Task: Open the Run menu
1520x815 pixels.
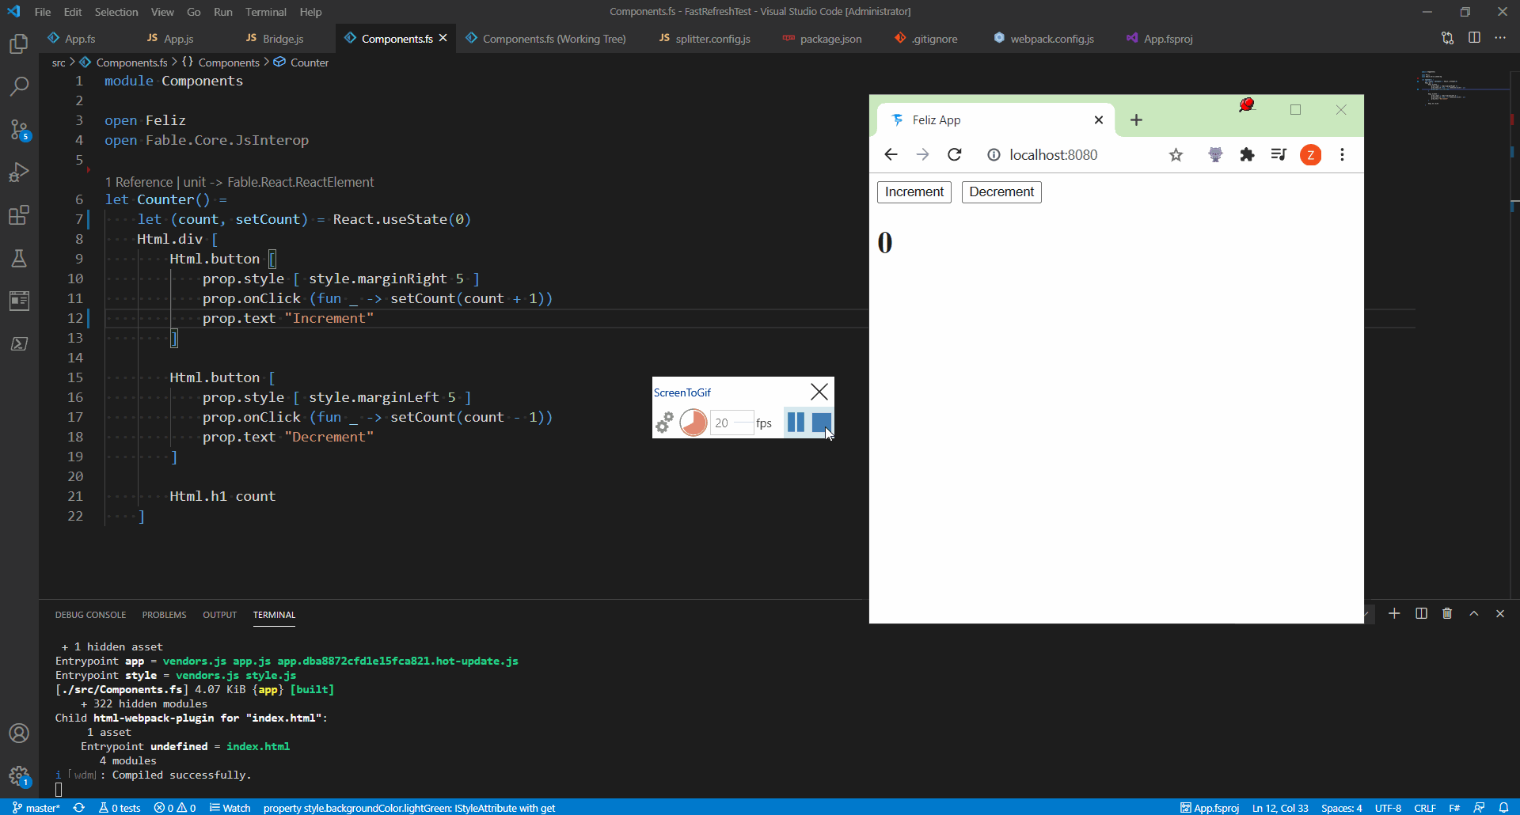Action: [222, 12]
